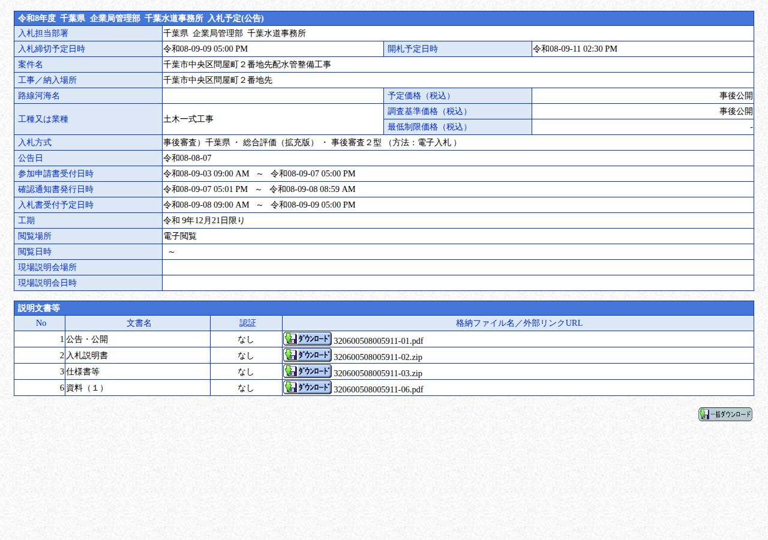Click the 土木一式工事 value

[x=188, y=119]
